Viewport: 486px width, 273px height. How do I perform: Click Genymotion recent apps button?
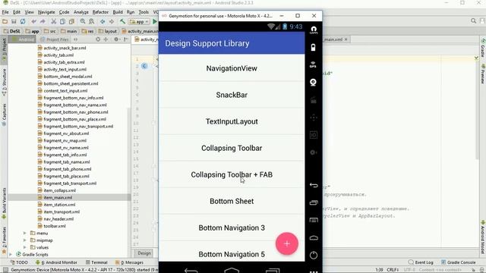(314, 202)
